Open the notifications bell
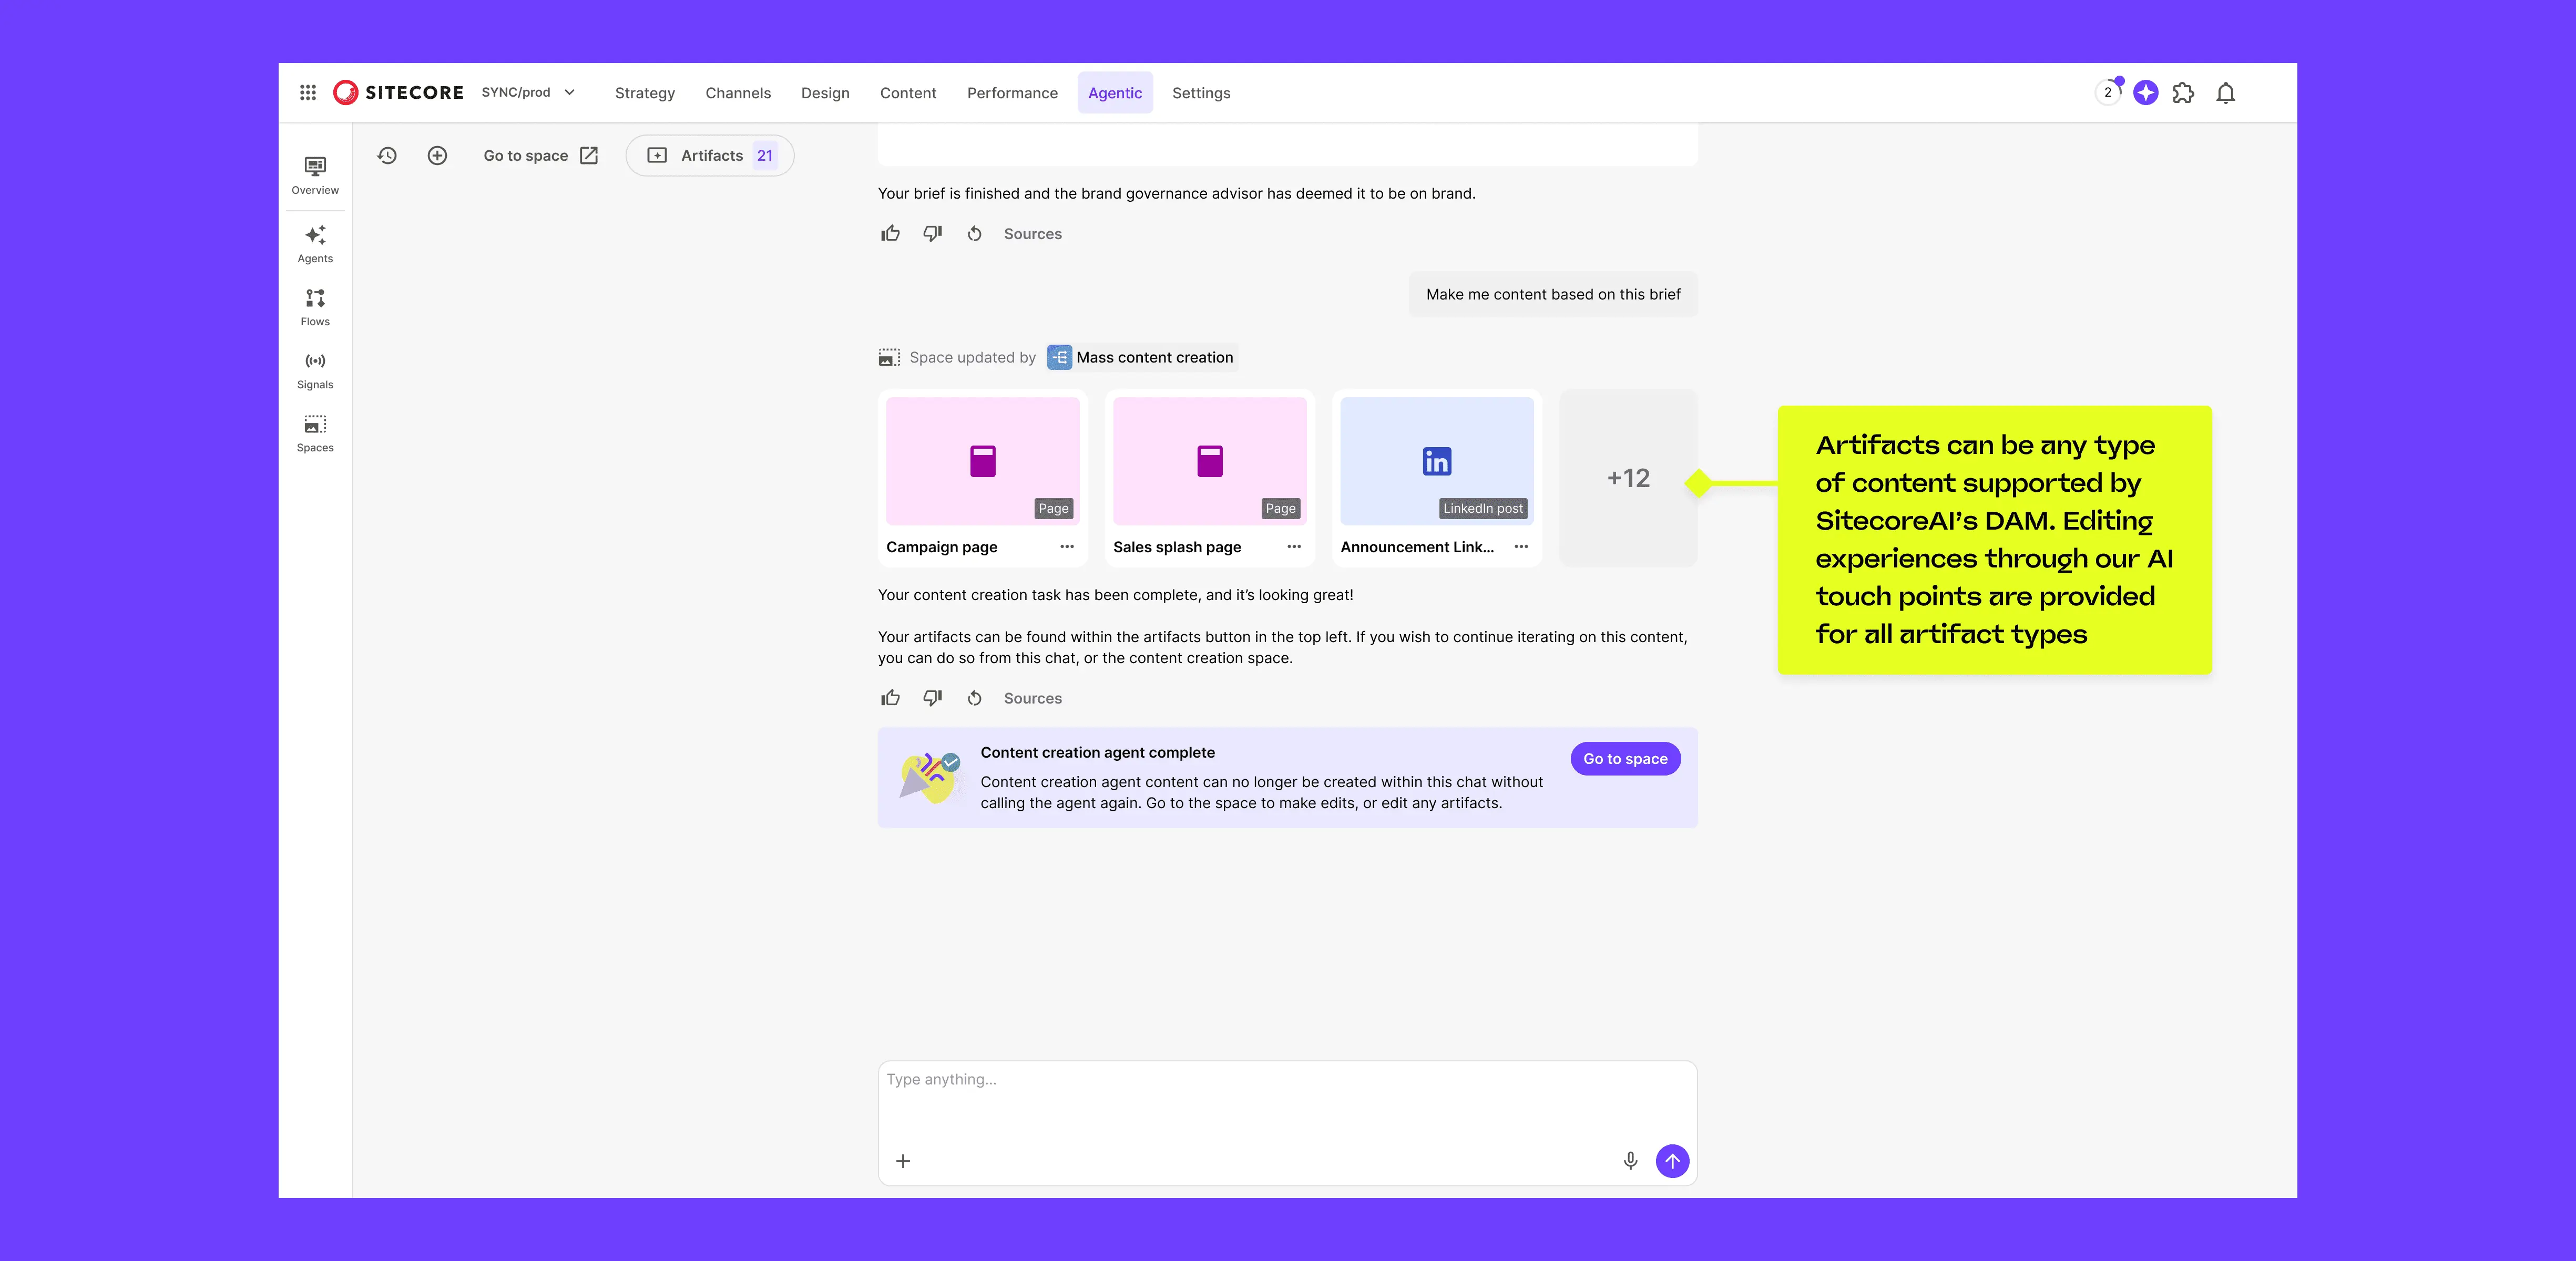The image size is (2576, 1261). tap(2226, 93)
